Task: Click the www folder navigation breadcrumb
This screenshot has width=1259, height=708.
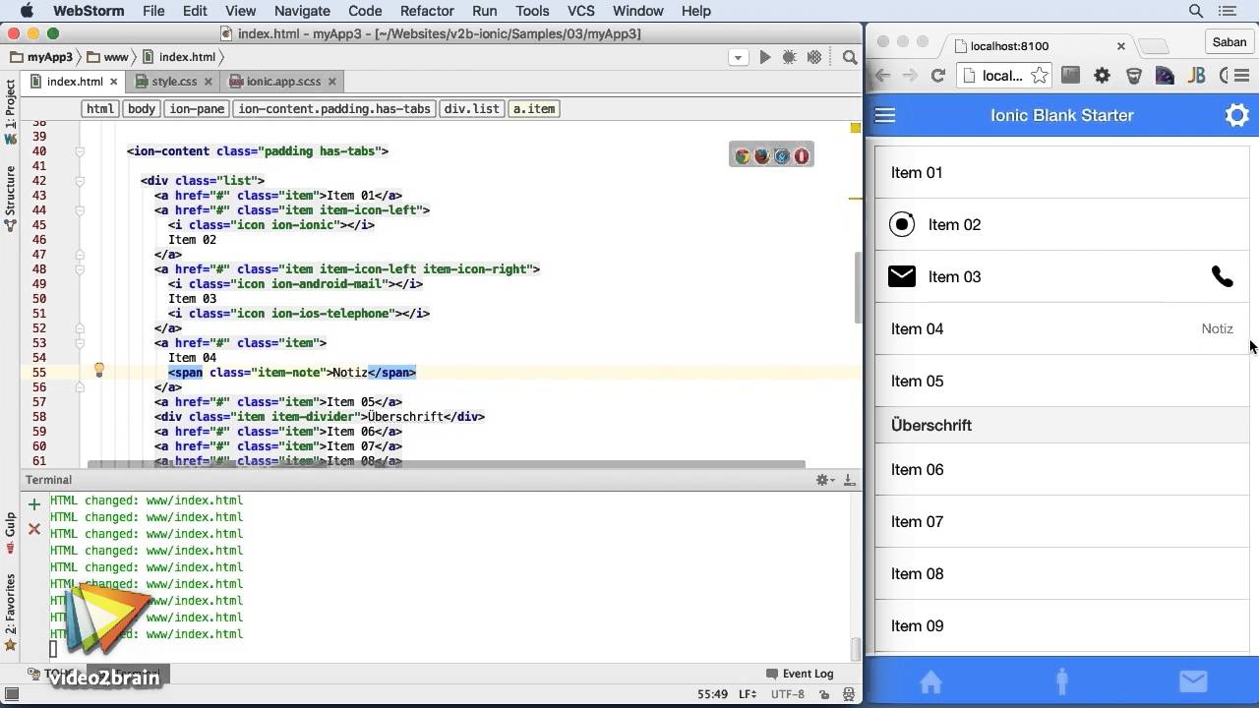Action: 107,57
